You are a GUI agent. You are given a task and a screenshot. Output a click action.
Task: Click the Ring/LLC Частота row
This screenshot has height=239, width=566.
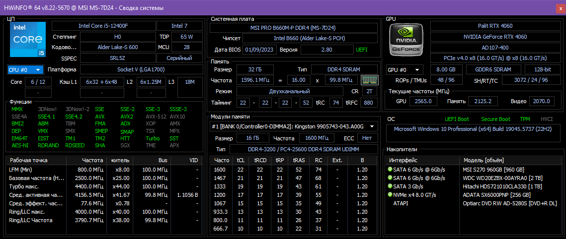[x=103, y=220]
